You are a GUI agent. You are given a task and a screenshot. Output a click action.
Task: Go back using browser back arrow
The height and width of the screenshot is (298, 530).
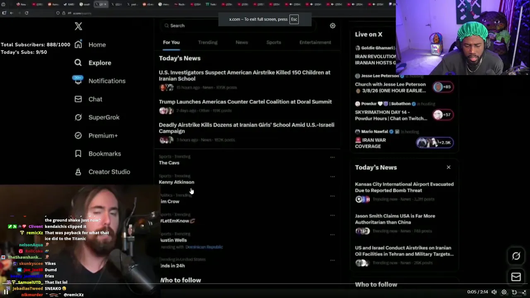pos(11,13)
